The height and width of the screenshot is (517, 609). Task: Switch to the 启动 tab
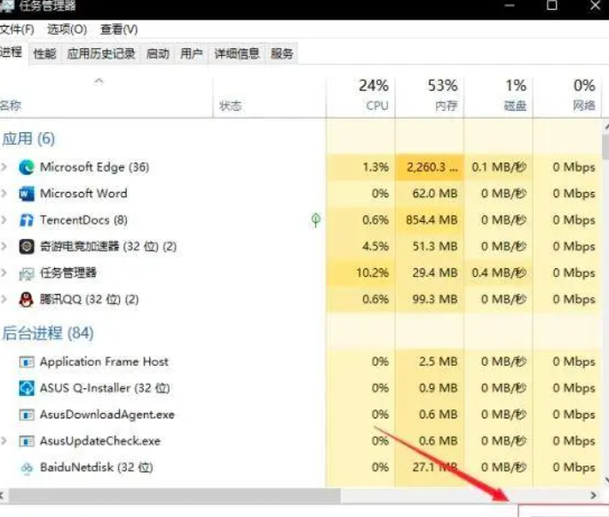[x=158, y=53]
